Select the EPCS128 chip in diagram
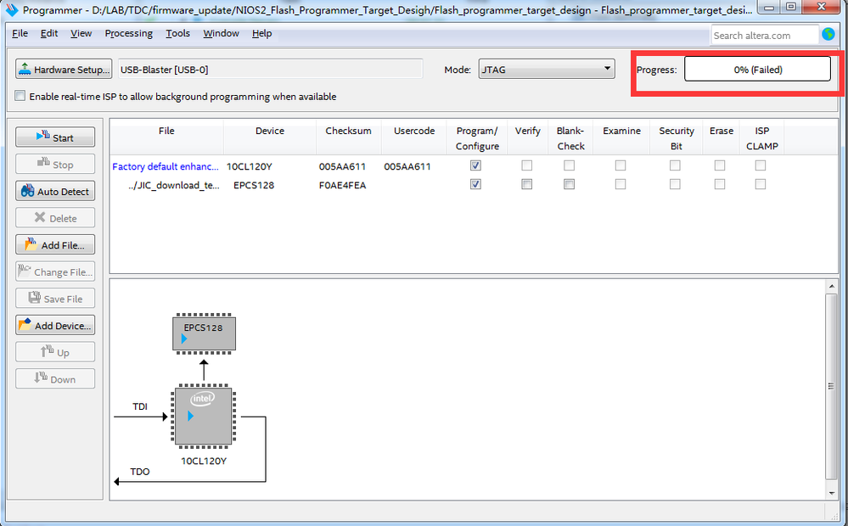Image resolution: width=848 pixels, height=526 pixels. (204, 333)
